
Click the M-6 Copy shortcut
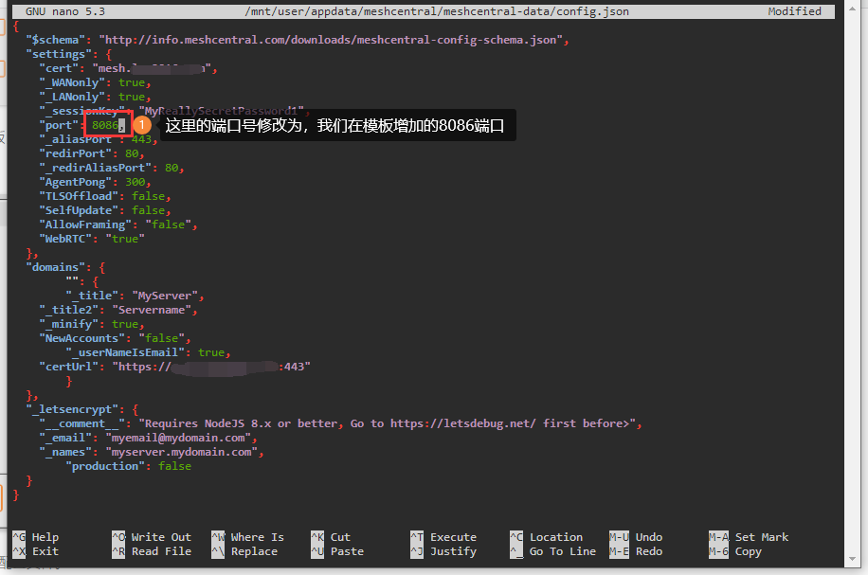(735, 551)
